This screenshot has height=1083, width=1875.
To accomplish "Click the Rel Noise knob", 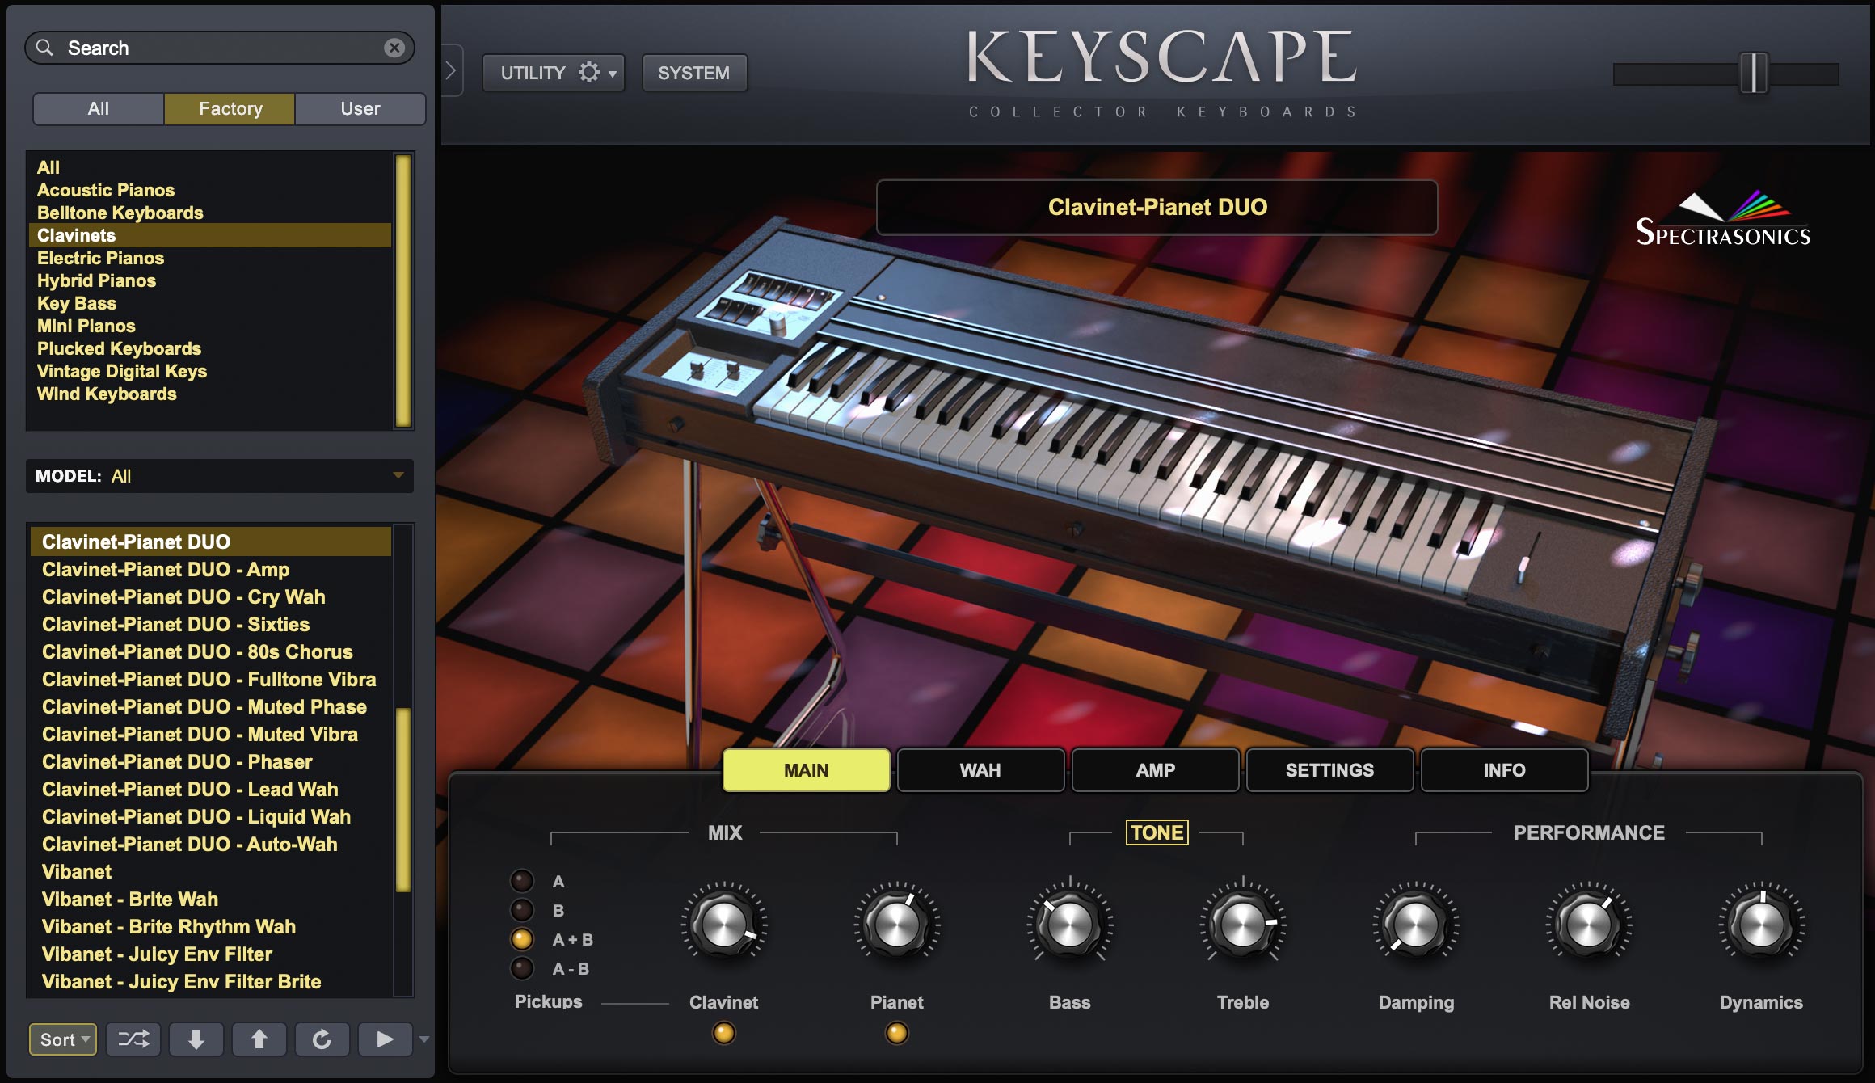I will pos(1589,924).
